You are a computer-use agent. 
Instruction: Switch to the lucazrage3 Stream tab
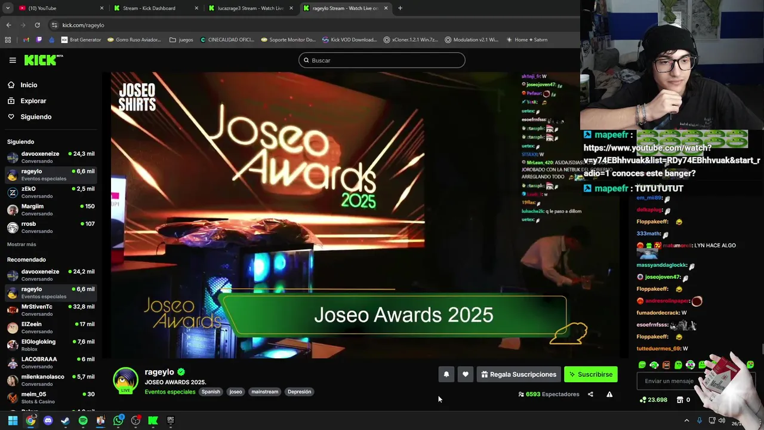(249, 8)
